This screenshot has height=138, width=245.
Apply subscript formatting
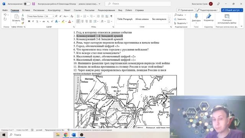click(x=48, y=21)
